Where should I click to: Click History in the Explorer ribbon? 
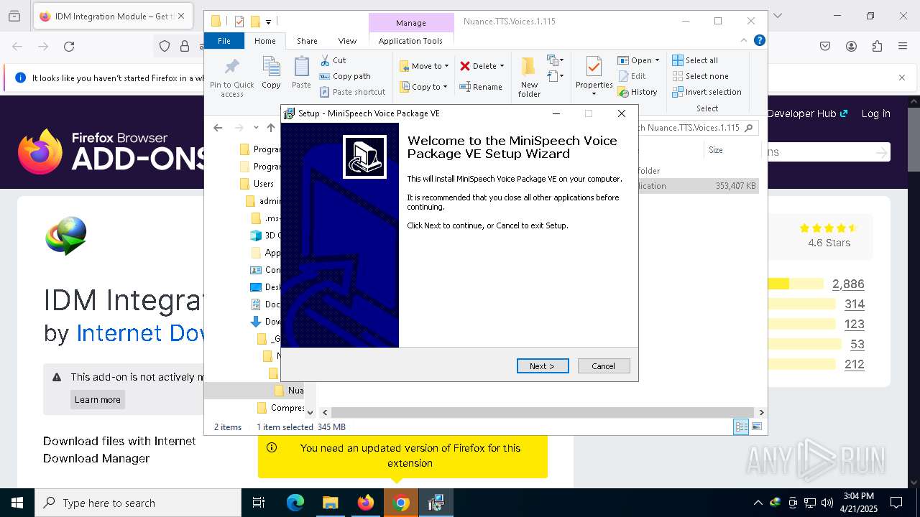pyautogui.click(x=638, y=92)
